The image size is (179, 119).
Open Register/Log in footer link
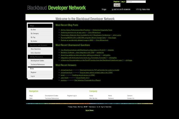click(x=72, y=96)
